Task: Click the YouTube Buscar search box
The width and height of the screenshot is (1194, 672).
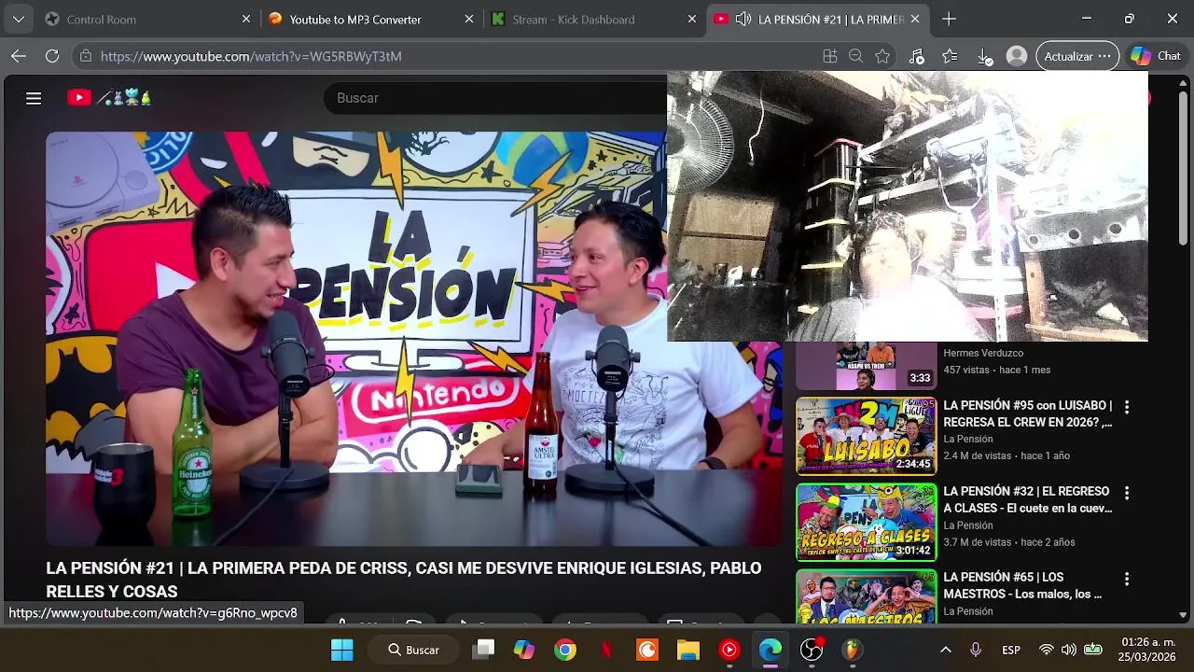Action: click(494, 98)
